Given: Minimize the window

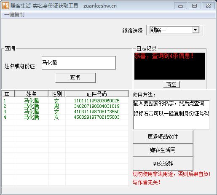Looking at the screenshot, I should (180, 6).
